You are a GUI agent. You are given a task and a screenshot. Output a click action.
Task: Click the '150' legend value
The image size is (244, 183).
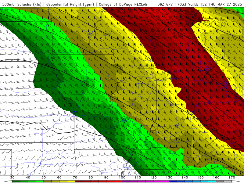200,178
